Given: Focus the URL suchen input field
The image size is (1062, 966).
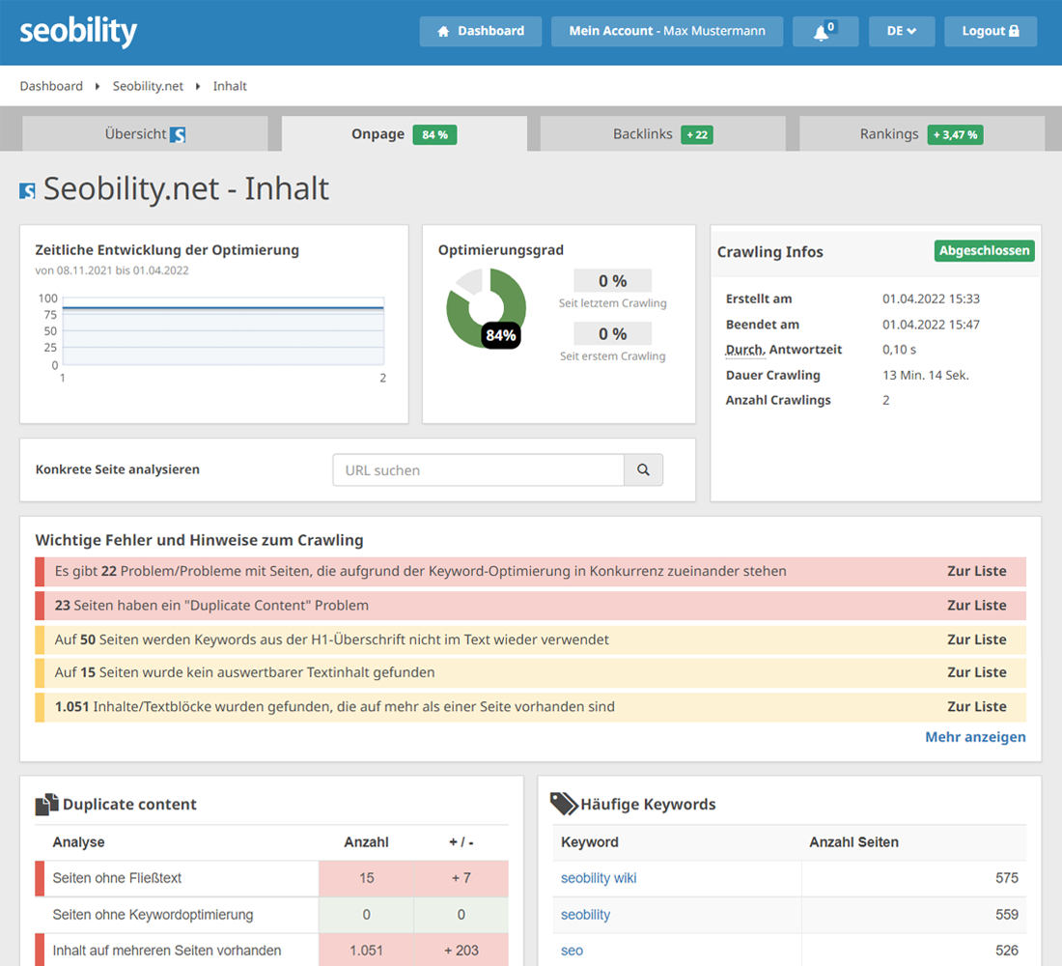Looking at the screenshot, I should [x=478, y=469].
